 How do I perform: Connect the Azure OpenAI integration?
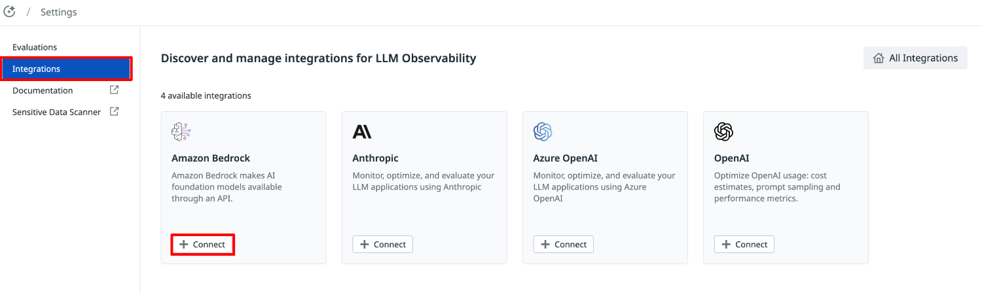click(x=564, y=245)
